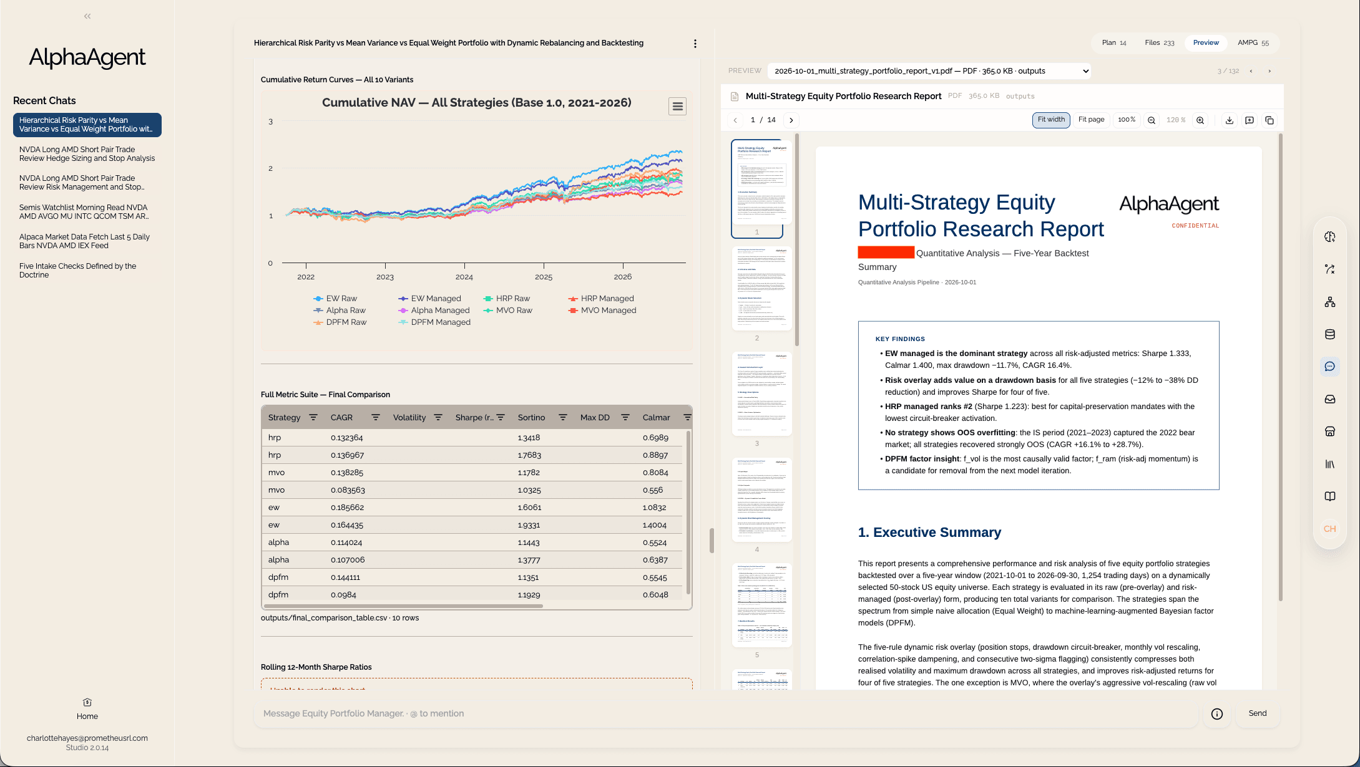
Task: Toggle MVO Raw series in chart legend
Action: [x=507, y=311]
